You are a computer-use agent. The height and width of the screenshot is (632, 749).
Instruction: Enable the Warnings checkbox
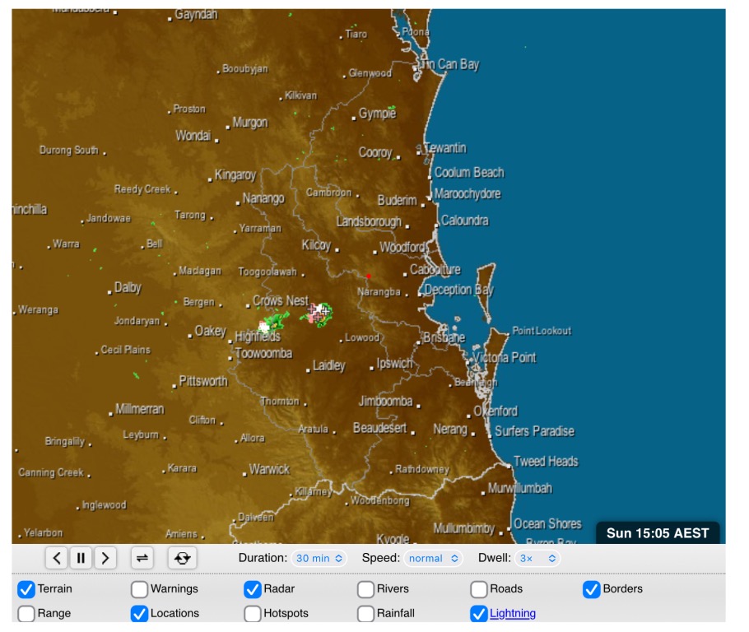[x=140, y=589]
